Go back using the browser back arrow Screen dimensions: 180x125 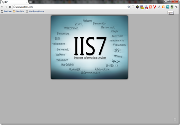(x=2, y=7)
